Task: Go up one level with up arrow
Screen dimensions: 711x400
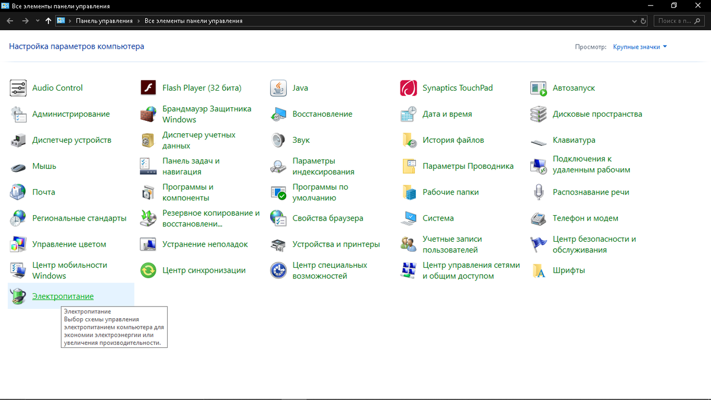Action: tap(49, 21)
